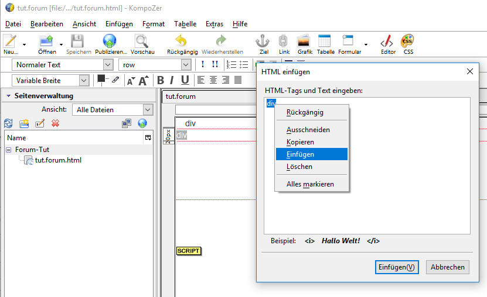The width and height of the screenshot is (487, 297).
Task: Open the CSS editor icon
Action: point(408,42)
